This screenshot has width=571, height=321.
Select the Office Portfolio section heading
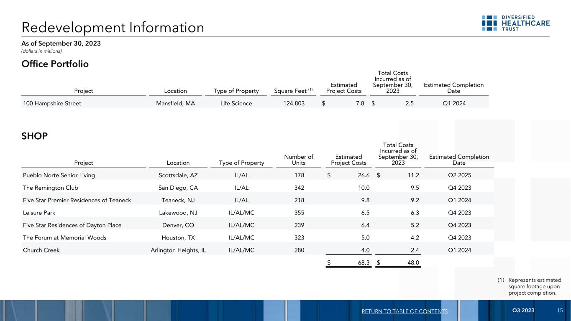pos(55,64)
